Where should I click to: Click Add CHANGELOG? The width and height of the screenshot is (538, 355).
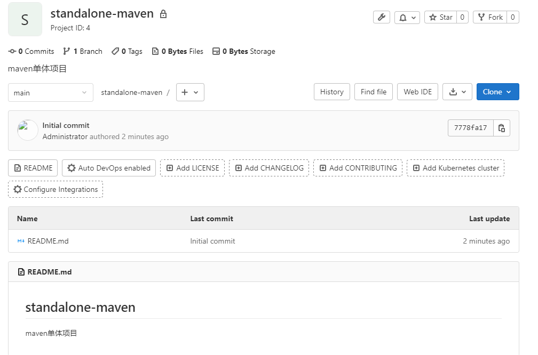pos(269,168)
